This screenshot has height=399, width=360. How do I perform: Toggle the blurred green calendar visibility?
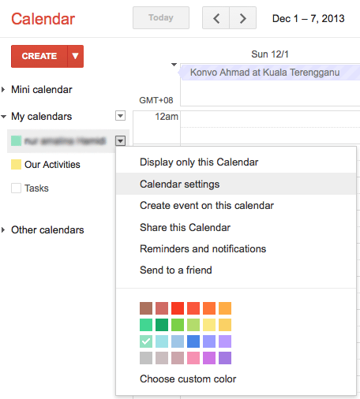[16, 141]
